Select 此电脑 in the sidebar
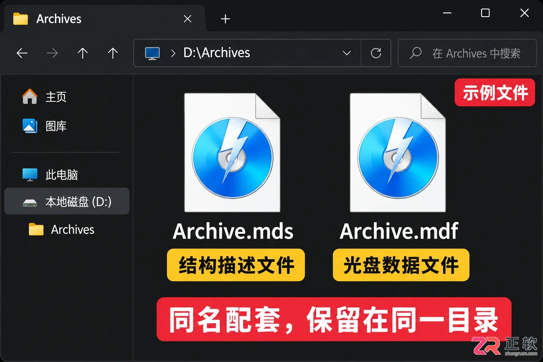 pos(67,175)
